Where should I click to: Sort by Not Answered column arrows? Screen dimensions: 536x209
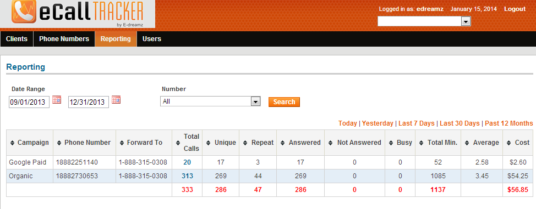[x=331, y=143]
